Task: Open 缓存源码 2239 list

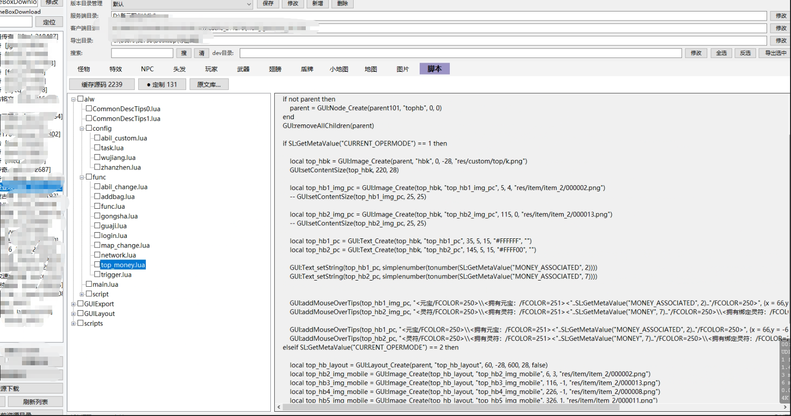Action: click(102, 84)
